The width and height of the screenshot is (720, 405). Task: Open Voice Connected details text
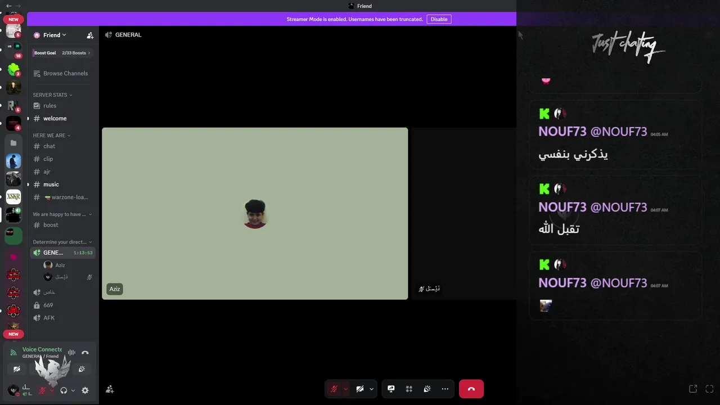pos(42,349)
